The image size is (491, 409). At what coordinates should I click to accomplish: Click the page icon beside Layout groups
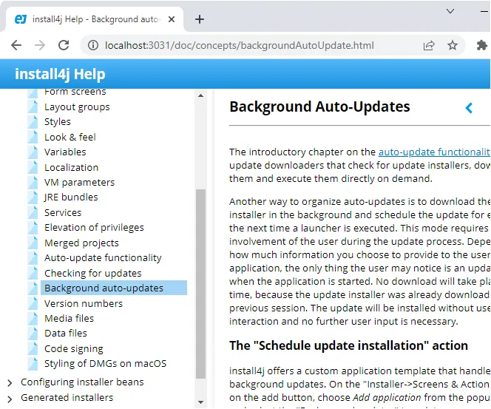coord(33,107)
